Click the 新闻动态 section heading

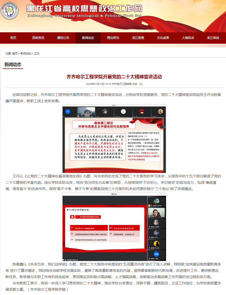pos(13,65)
